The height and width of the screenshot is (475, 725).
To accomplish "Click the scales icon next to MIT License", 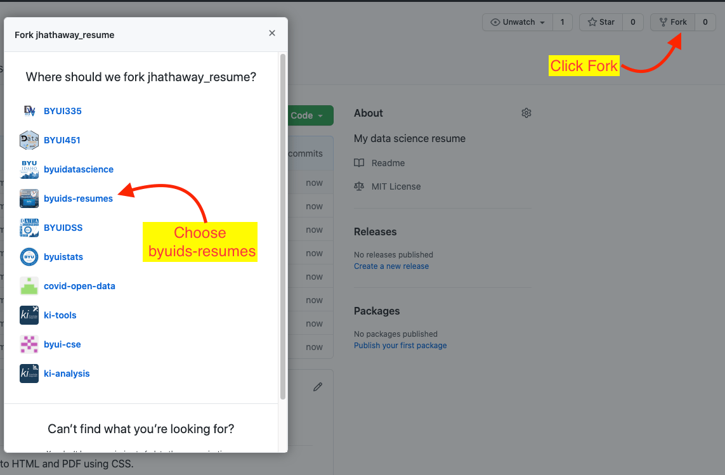I will 359,186.
